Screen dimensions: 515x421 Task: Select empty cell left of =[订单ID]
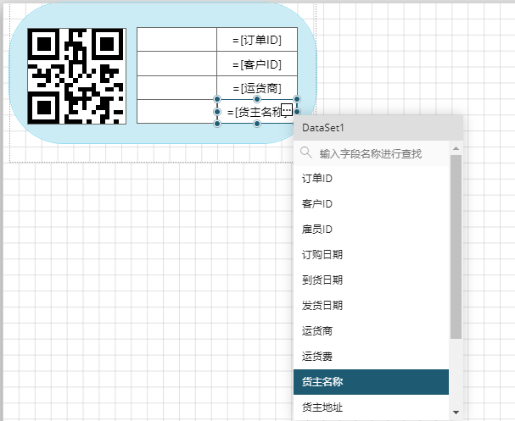click(176, 40)
